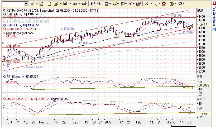Expand the save icon dropdown arrow
The height and width of the screenshot is (129, 216).
click(x=70, y=4)
